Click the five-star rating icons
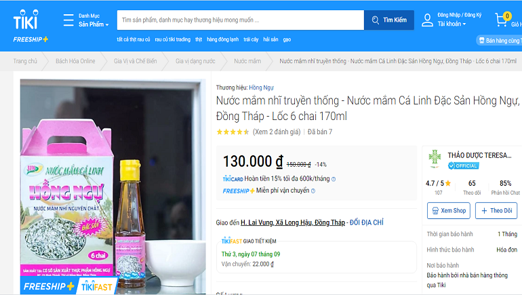This screenshot has width=522, height=295. pos(233,132)
